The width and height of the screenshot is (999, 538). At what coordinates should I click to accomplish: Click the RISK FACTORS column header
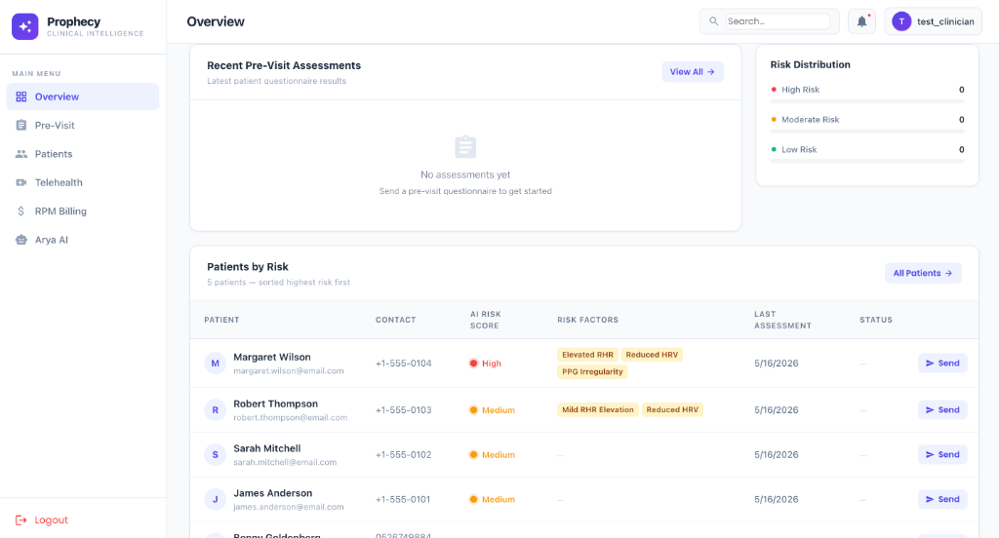[x=587, y=320]
